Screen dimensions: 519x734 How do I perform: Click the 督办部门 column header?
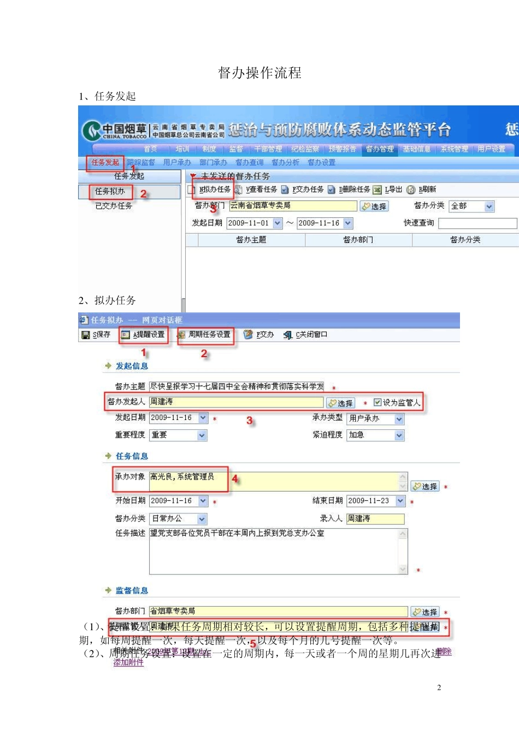[358, 240]
